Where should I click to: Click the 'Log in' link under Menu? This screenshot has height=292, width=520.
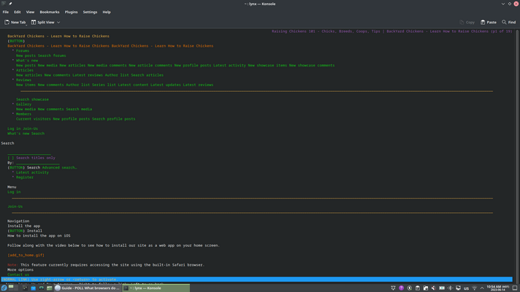point(14,192)
